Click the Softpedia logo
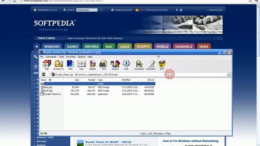This screenshot has width=260, height=146. 55,23
